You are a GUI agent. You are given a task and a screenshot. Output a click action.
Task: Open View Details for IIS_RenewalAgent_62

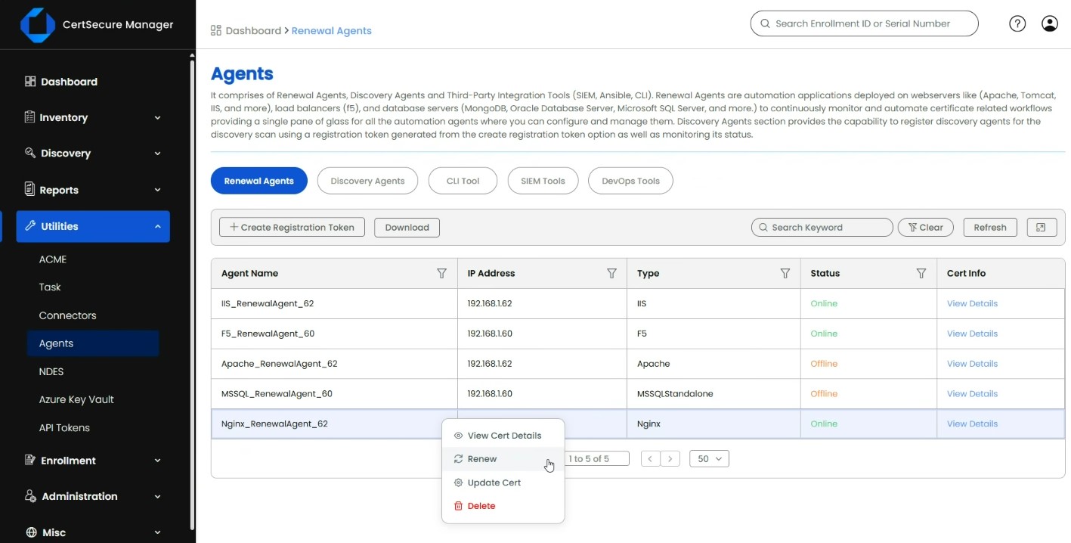972,303
